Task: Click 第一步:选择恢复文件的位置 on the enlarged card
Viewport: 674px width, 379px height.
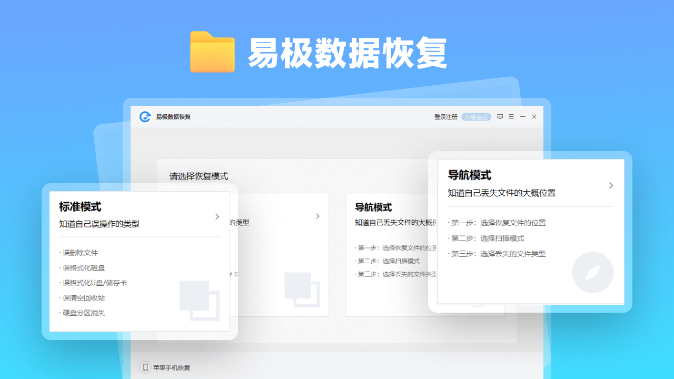Action: pos(497,223)
